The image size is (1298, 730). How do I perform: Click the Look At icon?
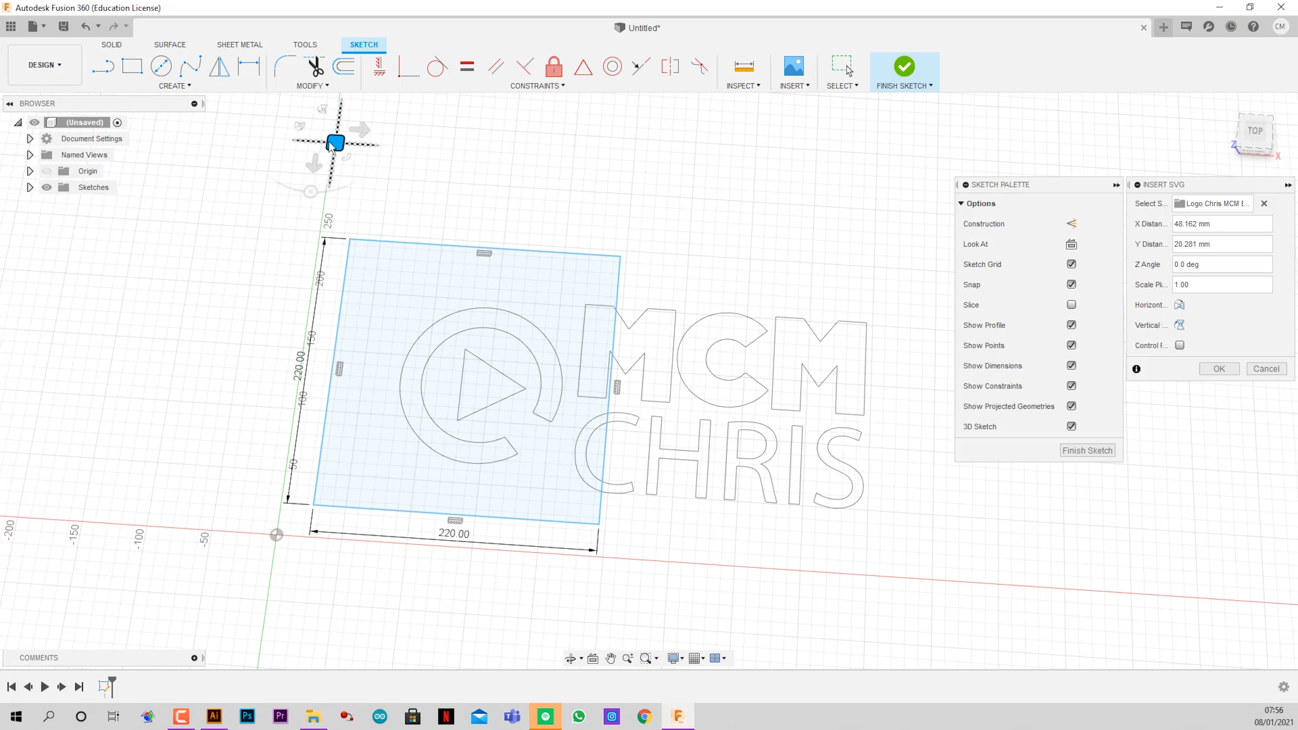pyautogui.click(x=1072, y=244)
